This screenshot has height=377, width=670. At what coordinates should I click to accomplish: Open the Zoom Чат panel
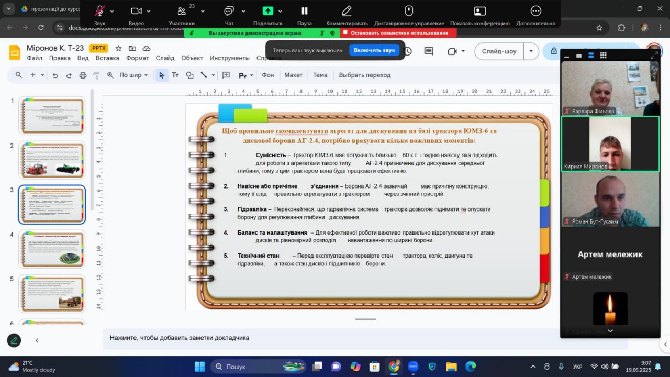tap(229, 14)
